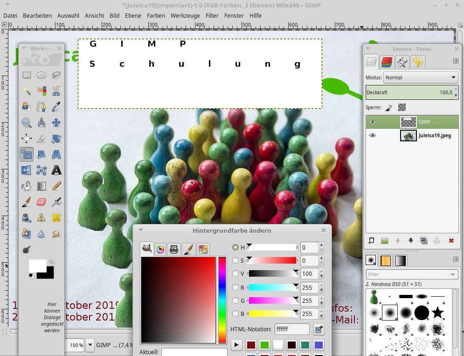
Task: Open the Datei menu
Action: pos(10,15)
